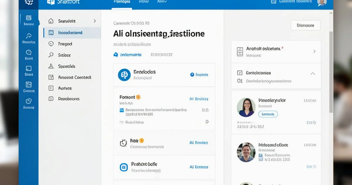
Task: Select the magnifier icon beside Setinos
Action: [x=50, y=55]
